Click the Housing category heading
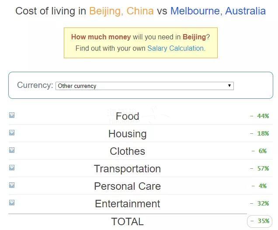 point(127,134)
